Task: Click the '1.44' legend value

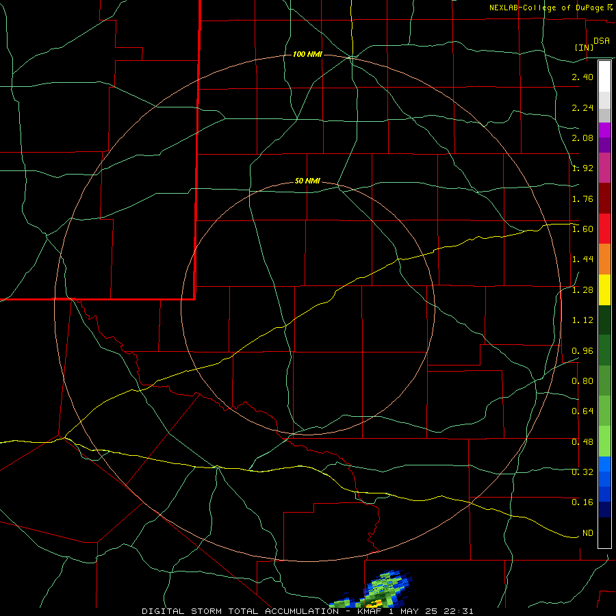Action: pyautogui.click(x=582, y=259)
